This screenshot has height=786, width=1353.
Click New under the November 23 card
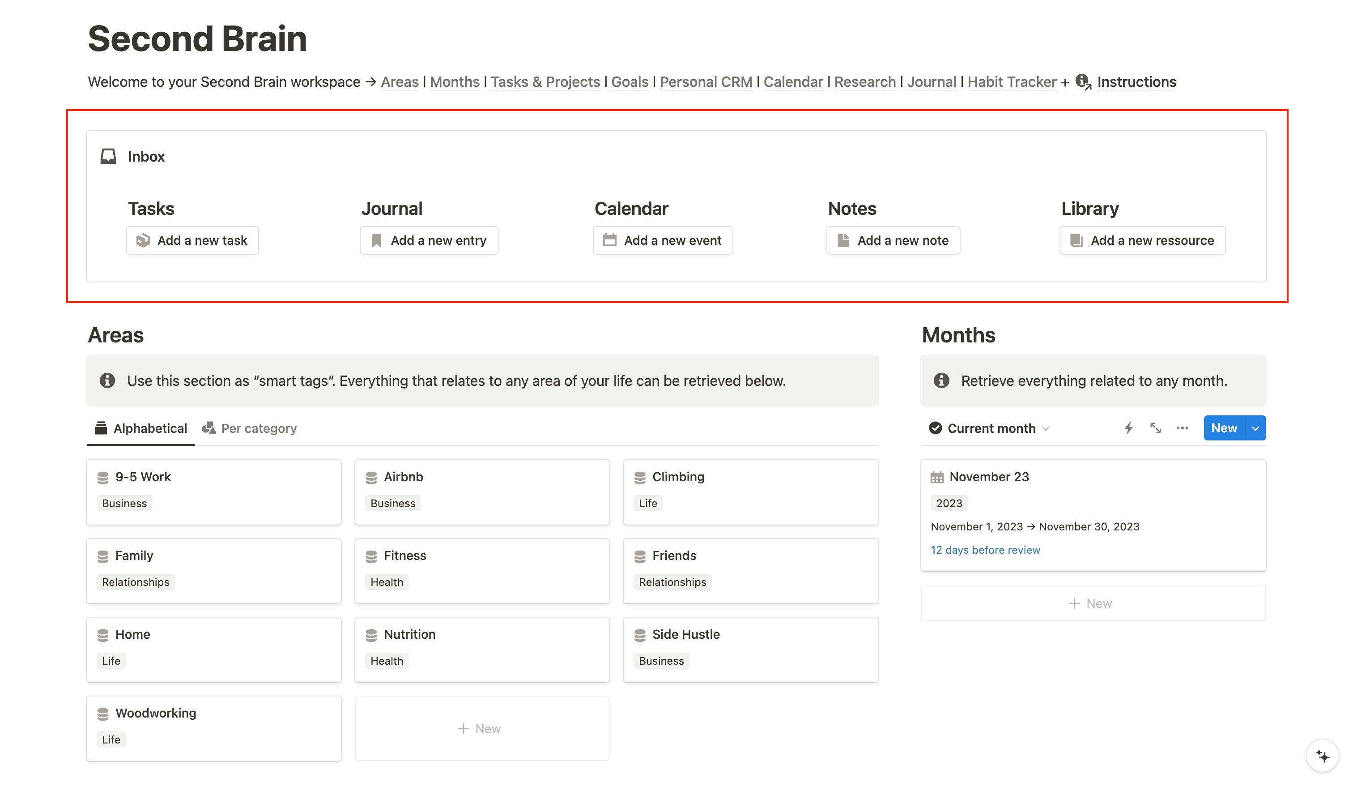click(1093, 603)
